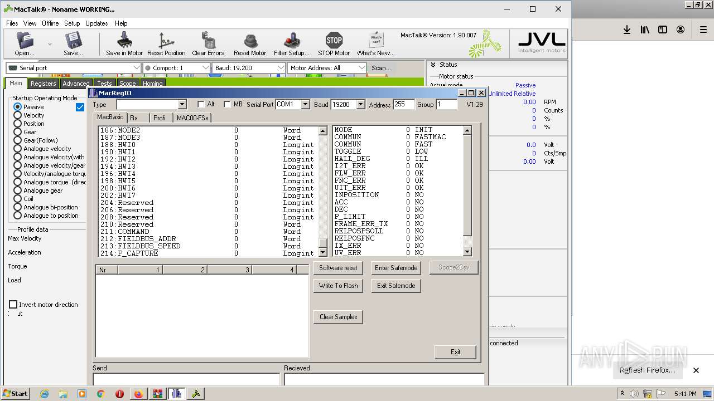Open the Files menu
The image size is (714, 401).
pos(12,23)
